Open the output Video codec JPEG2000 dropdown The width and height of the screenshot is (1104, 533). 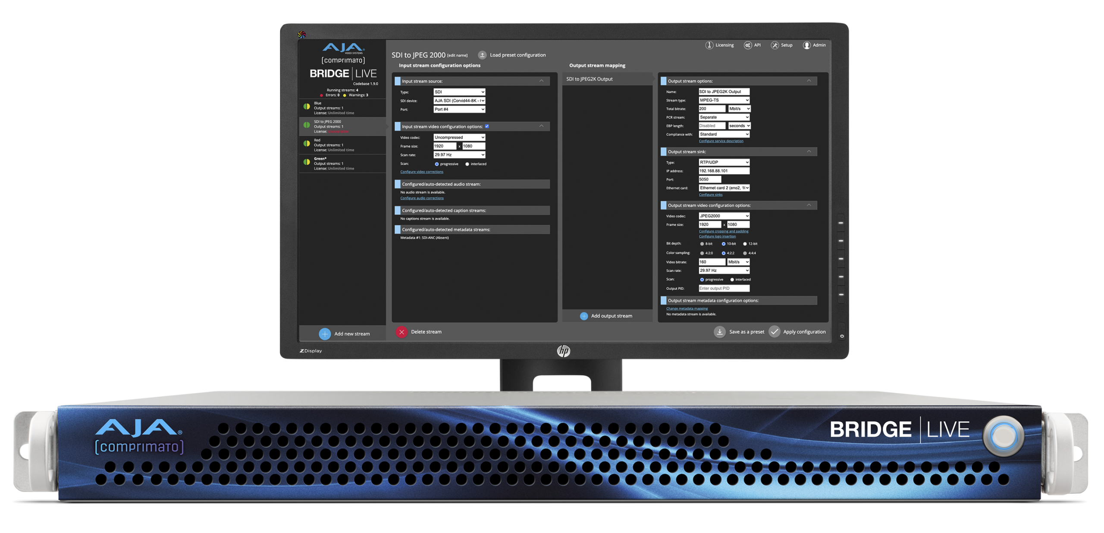pos(724,216)
